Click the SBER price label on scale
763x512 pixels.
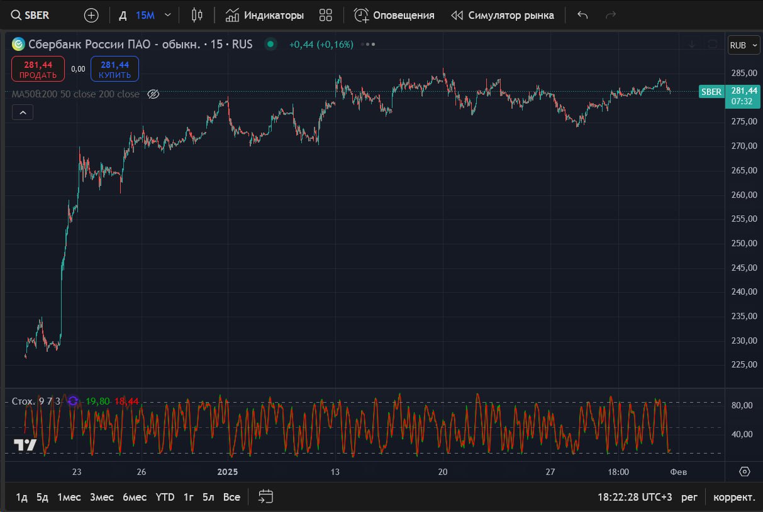pyautogui.click(x=711, y=92)
